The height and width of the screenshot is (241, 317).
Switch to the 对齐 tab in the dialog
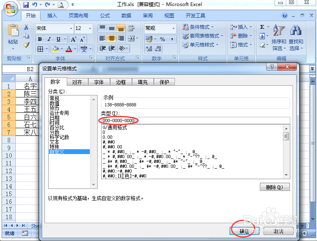[77, 82]
